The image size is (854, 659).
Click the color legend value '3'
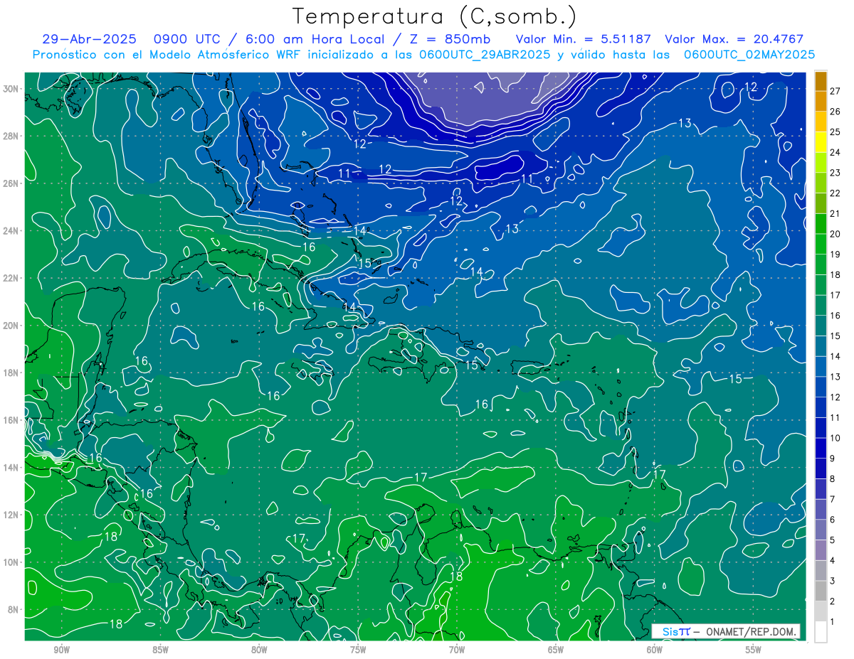[x=833, y=582]
